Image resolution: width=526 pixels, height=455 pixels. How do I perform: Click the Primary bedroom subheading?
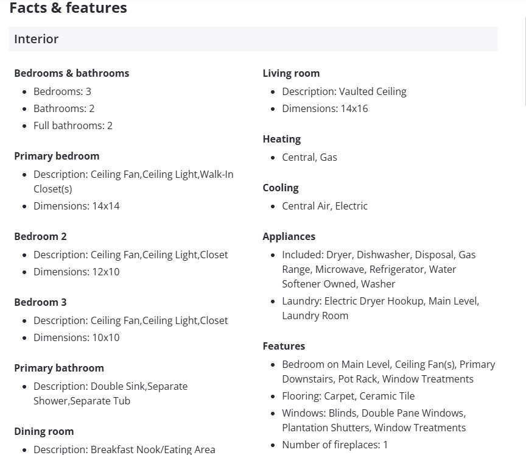[x=57, y=156]
